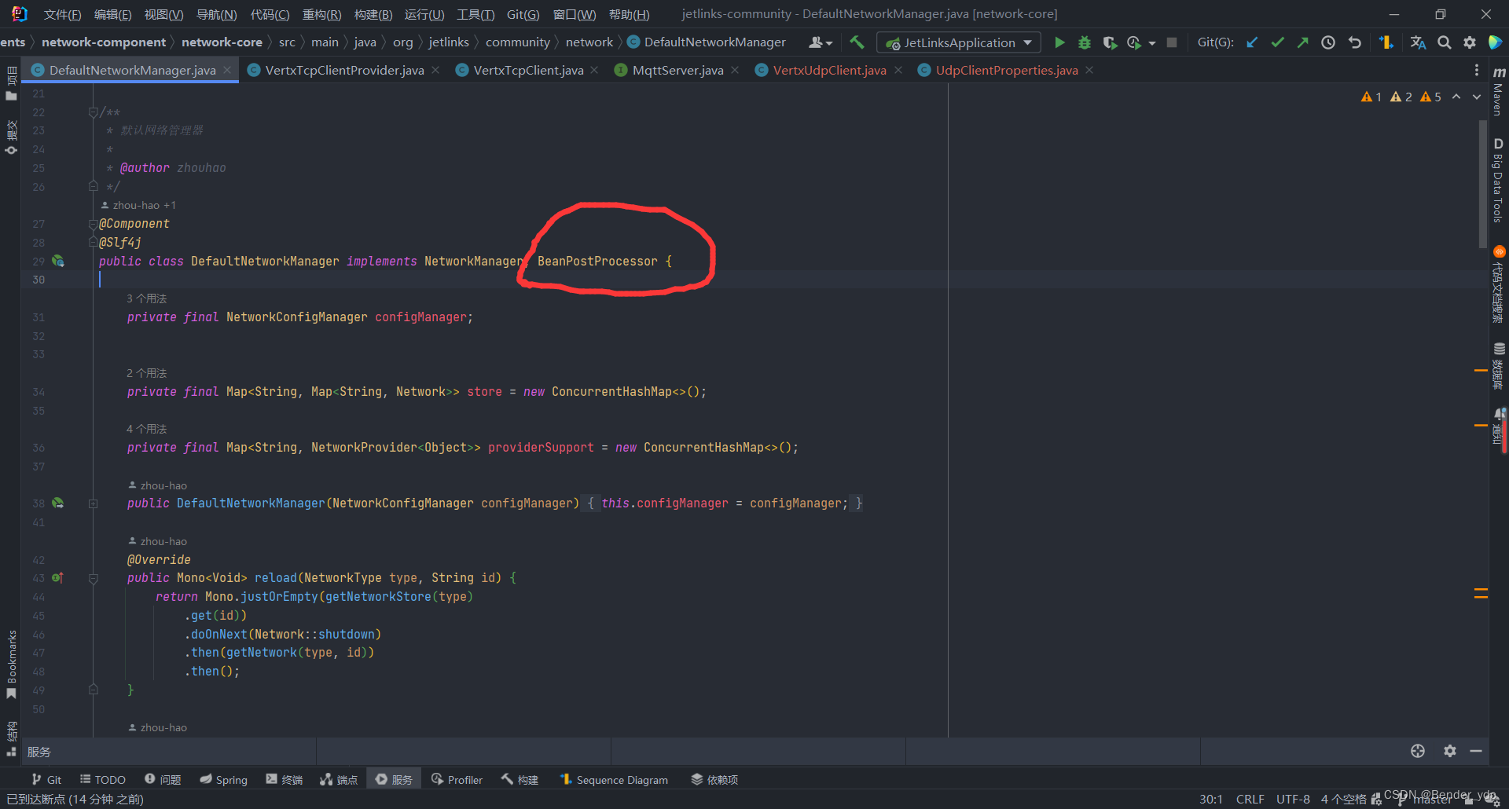Start debugging with the bug icon

pyautogui.click(x=1085, y=42)
